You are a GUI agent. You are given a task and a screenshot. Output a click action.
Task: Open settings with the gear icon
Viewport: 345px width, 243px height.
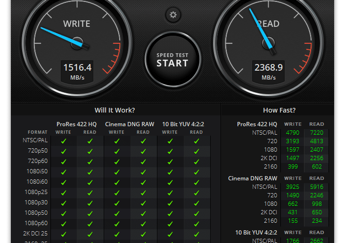pyautogui.click(x=173, y=15)
